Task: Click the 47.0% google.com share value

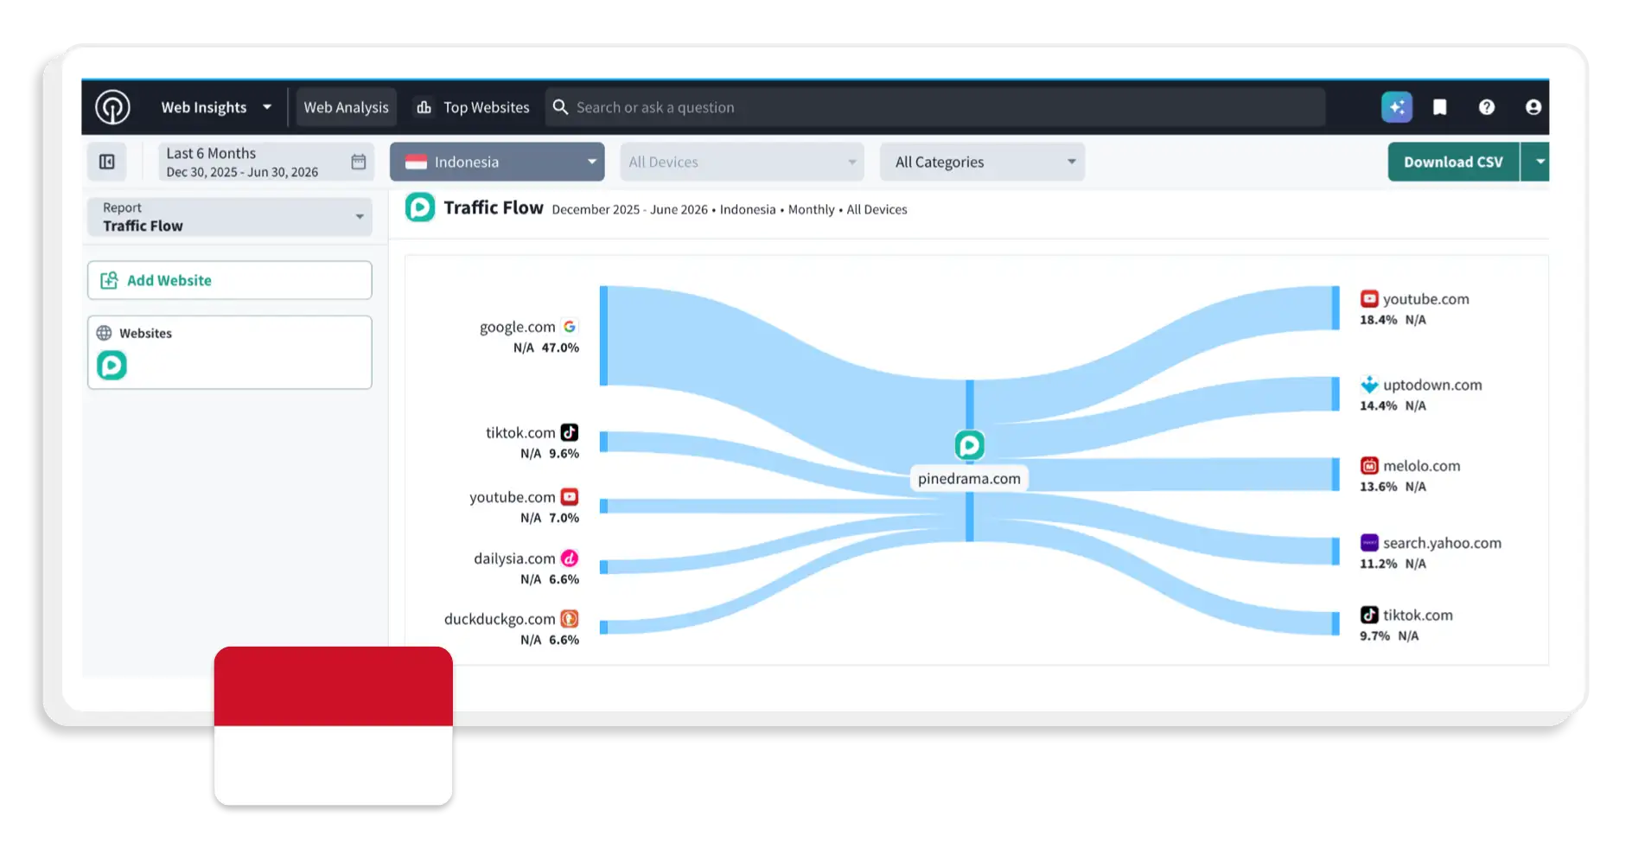Action: pyautogui.click(x=560, y=348)
